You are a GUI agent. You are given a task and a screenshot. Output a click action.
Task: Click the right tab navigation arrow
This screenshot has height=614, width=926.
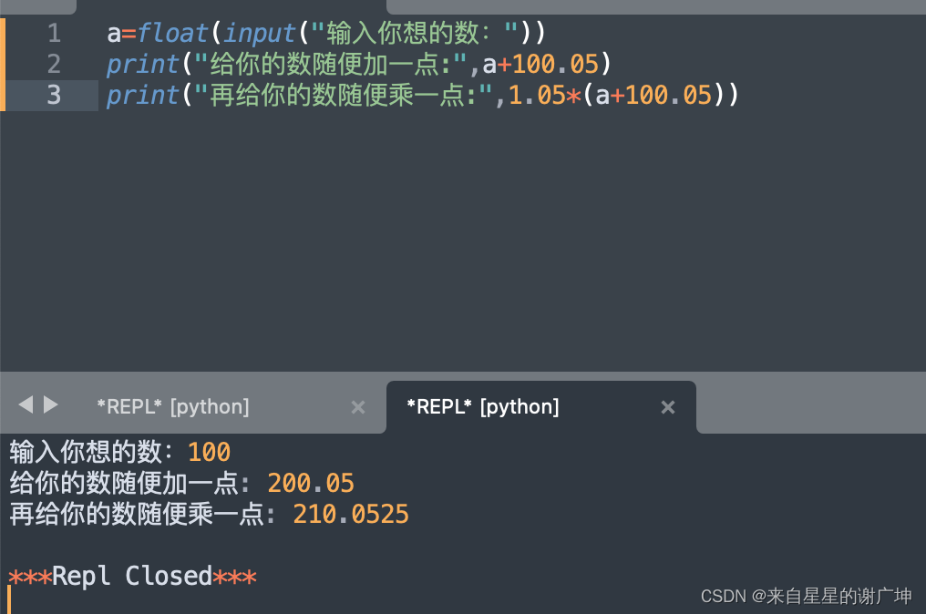pos(52,405)
